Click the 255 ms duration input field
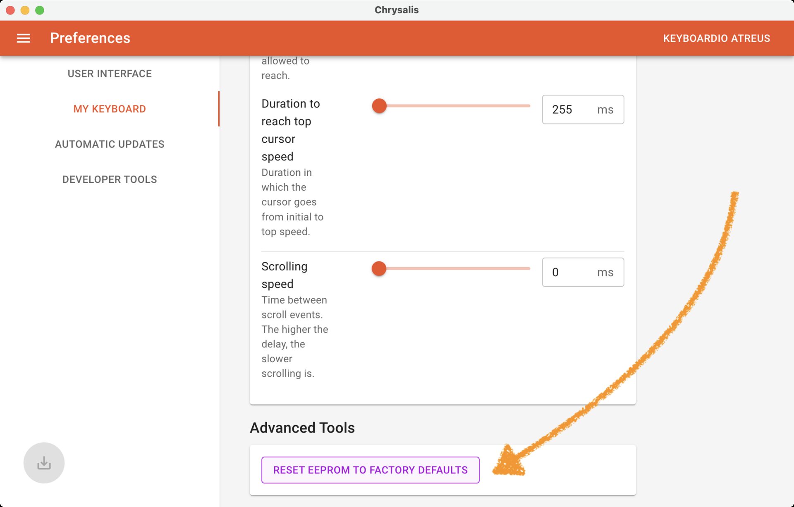 [583, 110]
